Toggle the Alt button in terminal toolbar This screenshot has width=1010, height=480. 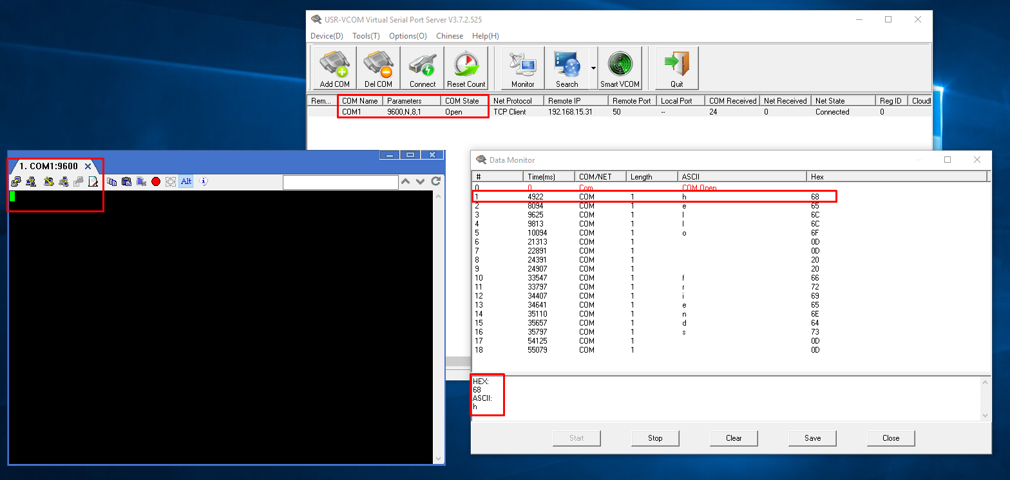tap(186, 182)
